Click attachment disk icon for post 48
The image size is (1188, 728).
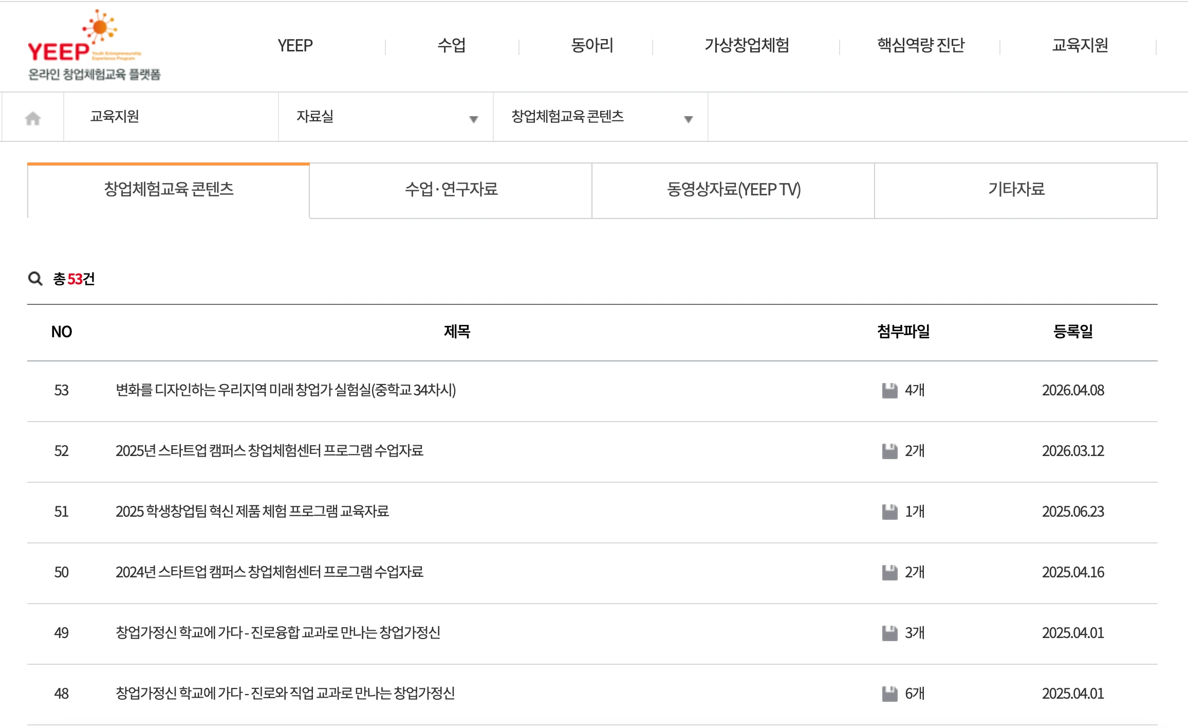(x=889, y=694)
